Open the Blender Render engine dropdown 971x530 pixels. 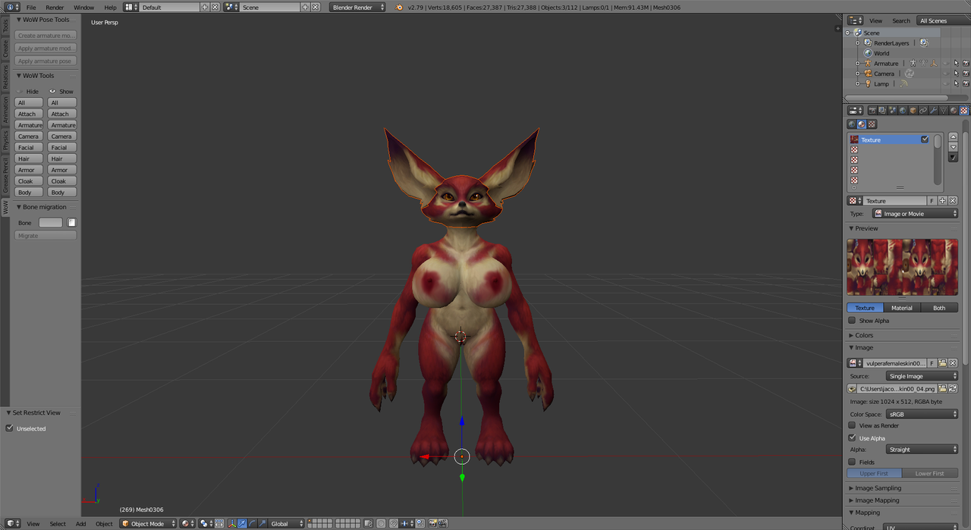tap(358, 7)
